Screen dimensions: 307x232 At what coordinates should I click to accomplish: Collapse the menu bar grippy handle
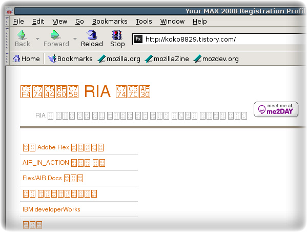(x=7, y=21)
